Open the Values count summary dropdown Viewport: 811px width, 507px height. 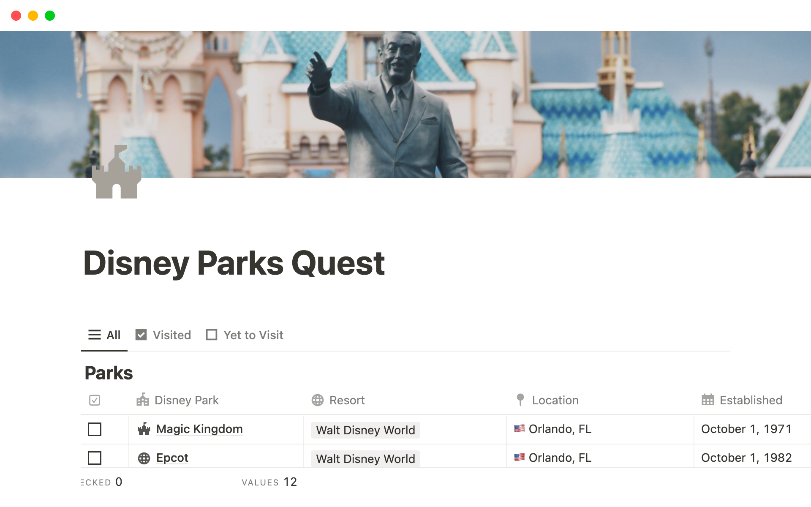(269, 482)
